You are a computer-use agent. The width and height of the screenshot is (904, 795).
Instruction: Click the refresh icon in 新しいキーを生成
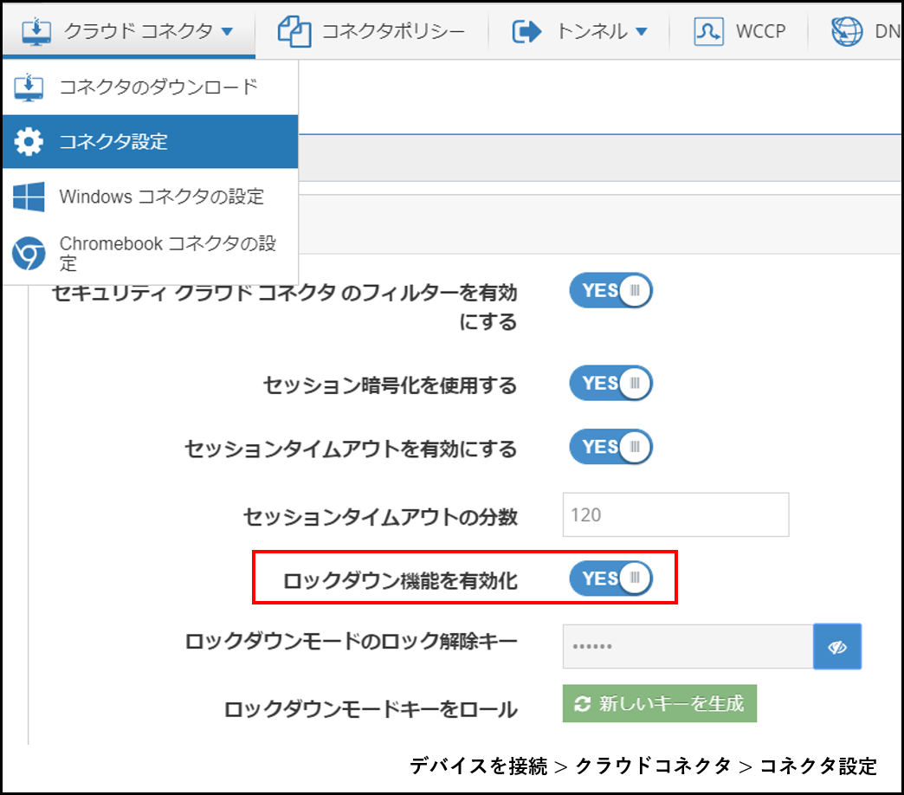[582, 703]
